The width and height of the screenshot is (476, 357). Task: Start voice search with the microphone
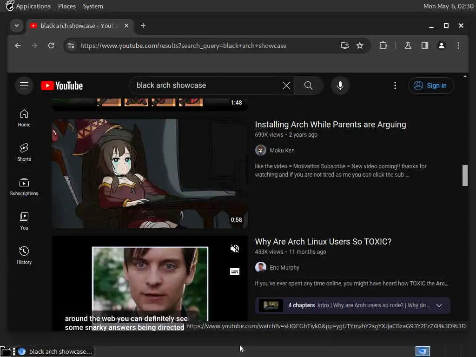340,86
